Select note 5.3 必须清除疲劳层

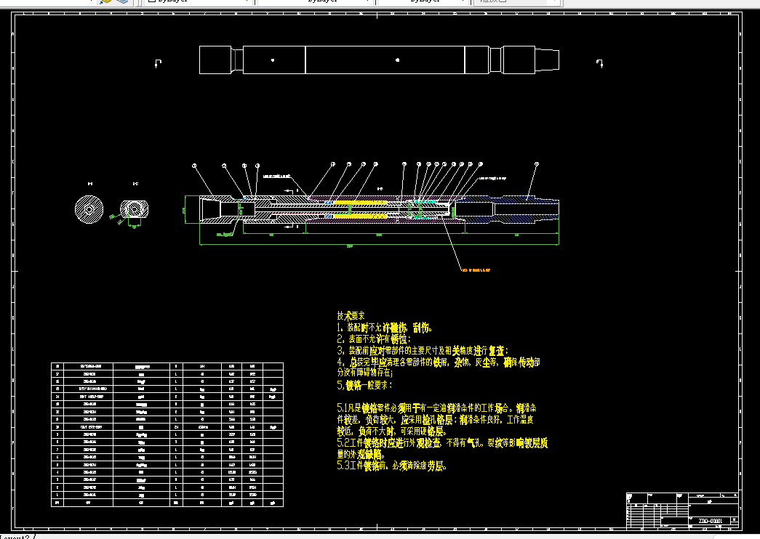tap(391, 466)
